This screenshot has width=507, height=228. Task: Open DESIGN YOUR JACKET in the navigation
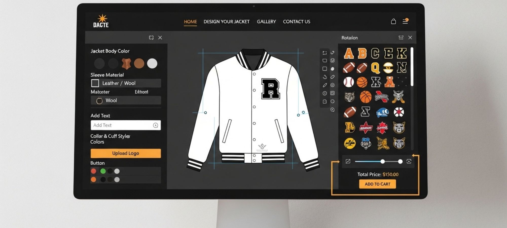227,22
